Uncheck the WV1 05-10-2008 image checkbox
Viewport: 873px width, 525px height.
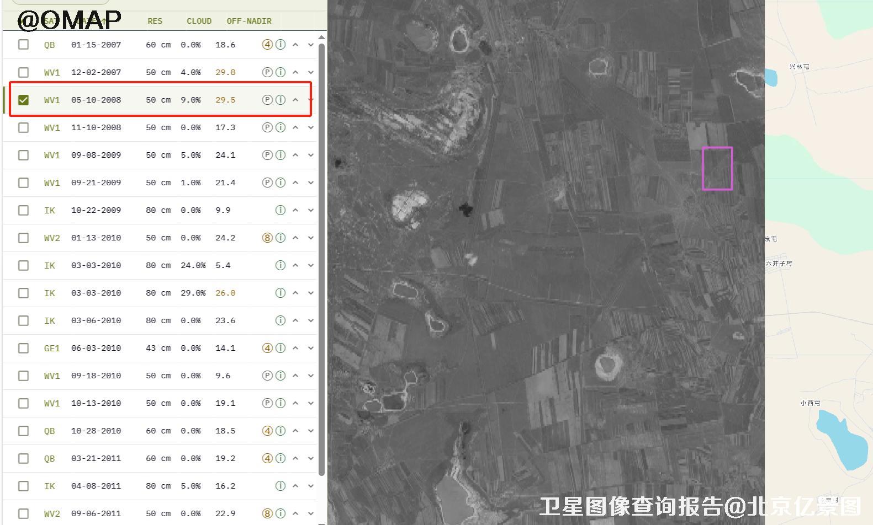(23, 100)
